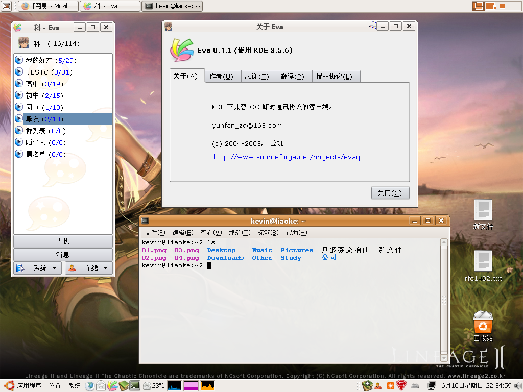
Task: Click the dictionary lookup tray icon with magnifier
Action: 367,385
